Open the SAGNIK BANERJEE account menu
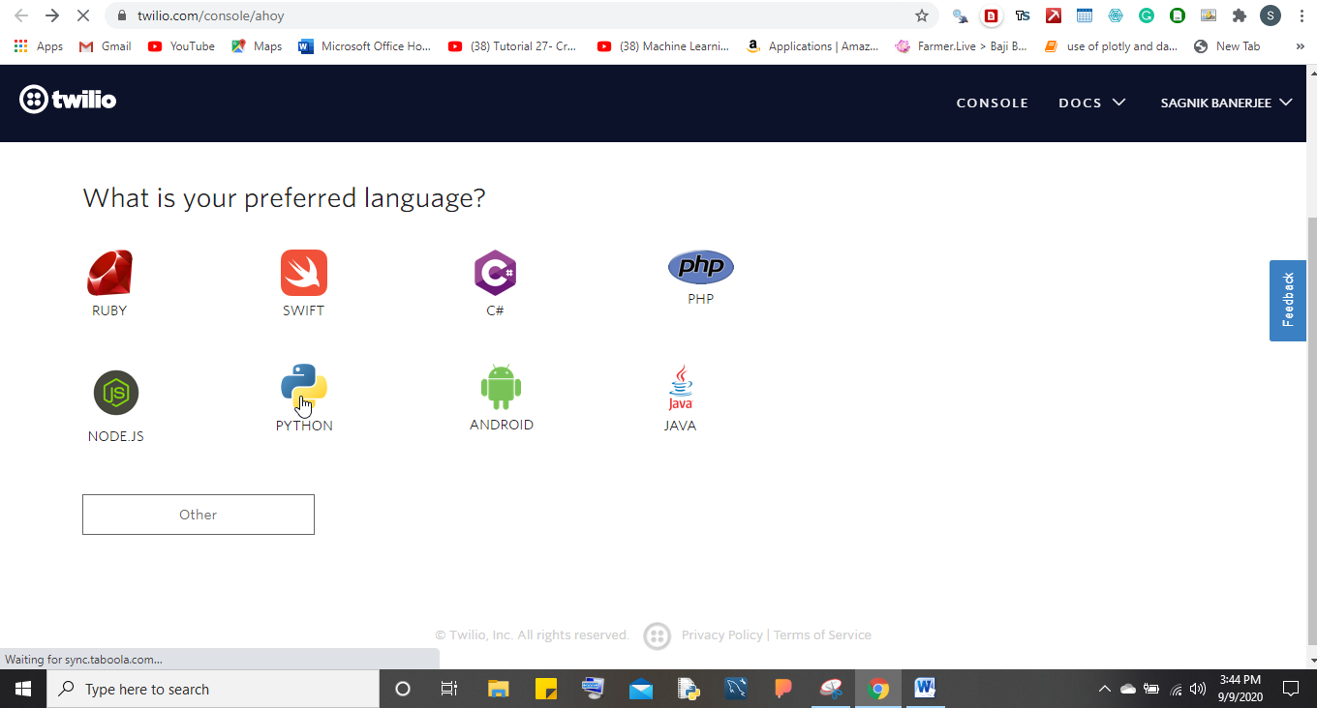Image resolution: width=1317 pixels, height=708 pixels. 1226,103
